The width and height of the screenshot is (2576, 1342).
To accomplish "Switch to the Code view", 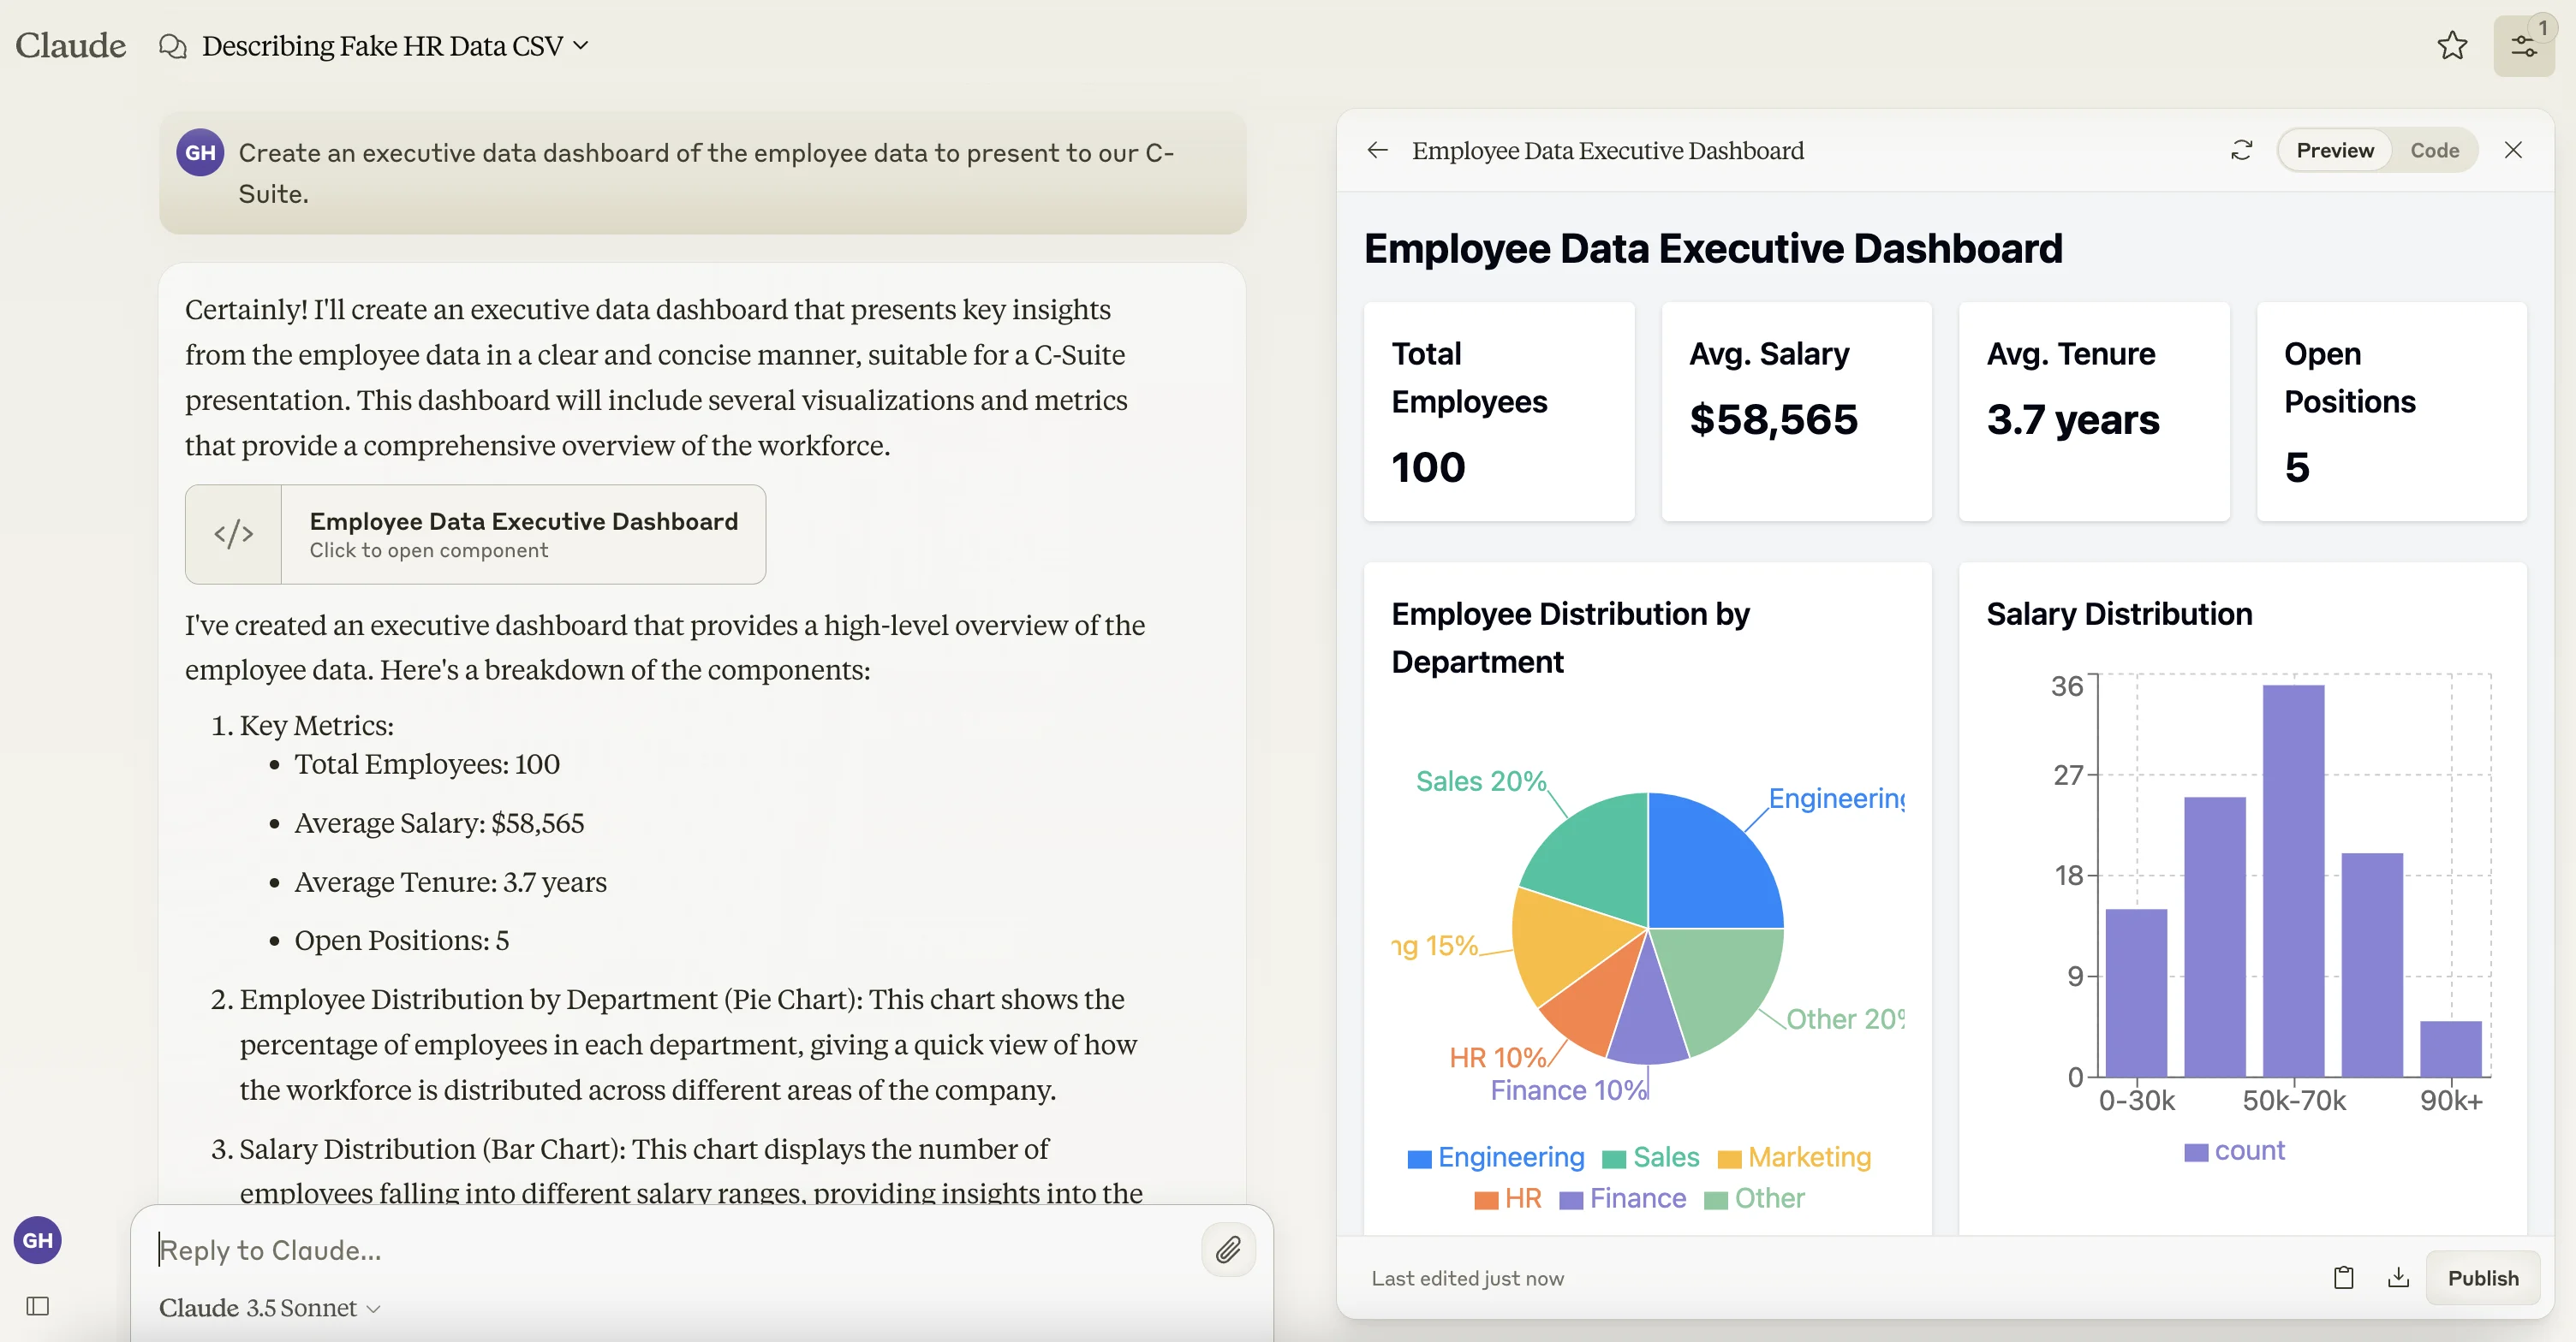I will point(2434,150).
